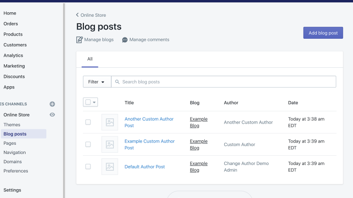Click the Add blog post button

pos(323,33)
